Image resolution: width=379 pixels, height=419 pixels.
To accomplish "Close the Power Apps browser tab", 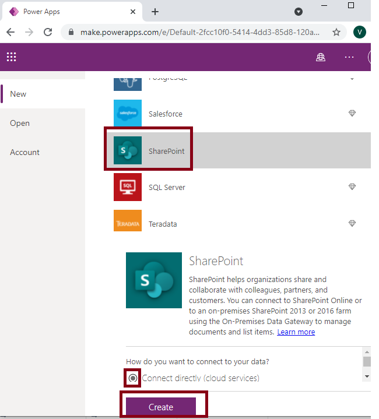I will [x=133, y=12].
